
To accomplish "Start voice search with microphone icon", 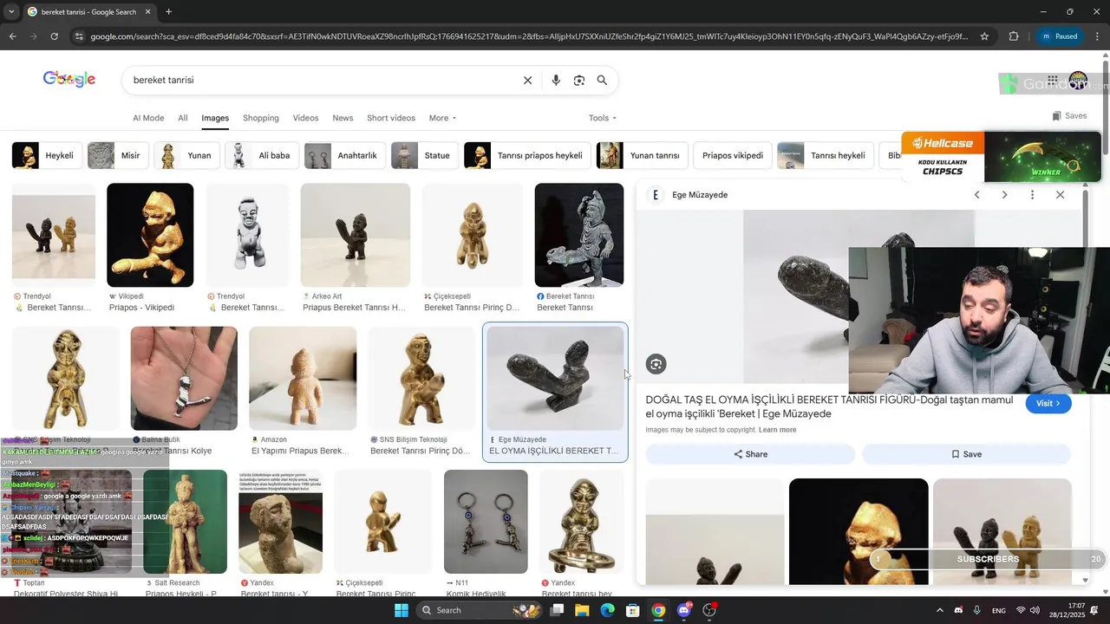I will [556, 81].
